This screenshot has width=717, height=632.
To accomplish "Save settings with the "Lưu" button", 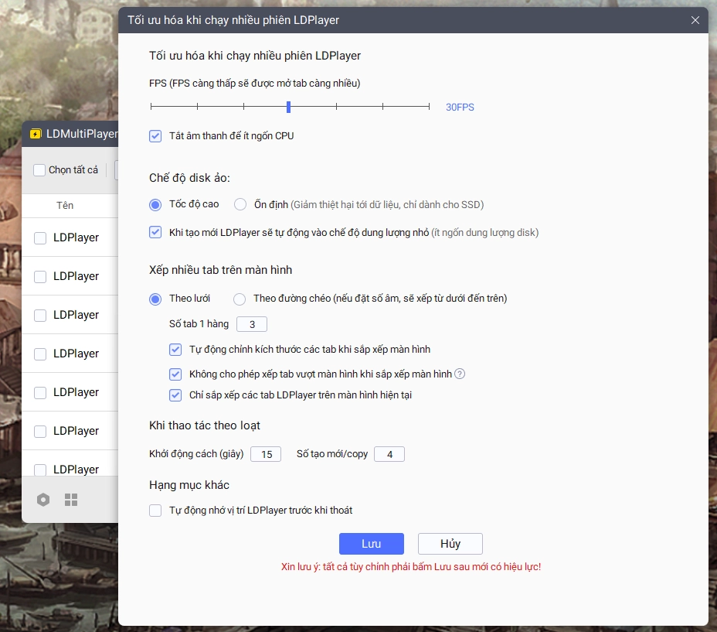I will 372,544.
